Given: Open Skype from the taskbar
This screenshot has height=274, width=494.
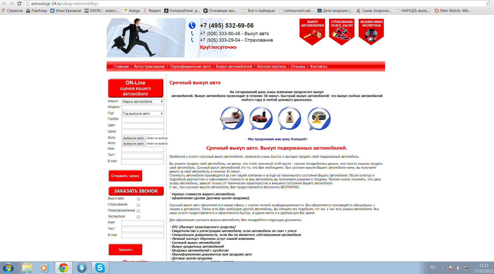Looking at the screenshot, I should (100, 268).
